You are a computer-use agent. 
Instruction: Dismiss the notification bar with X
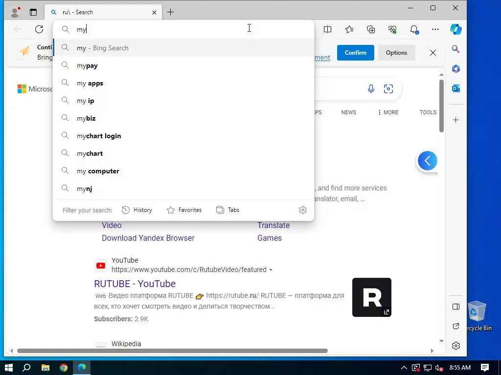point(433,53)
